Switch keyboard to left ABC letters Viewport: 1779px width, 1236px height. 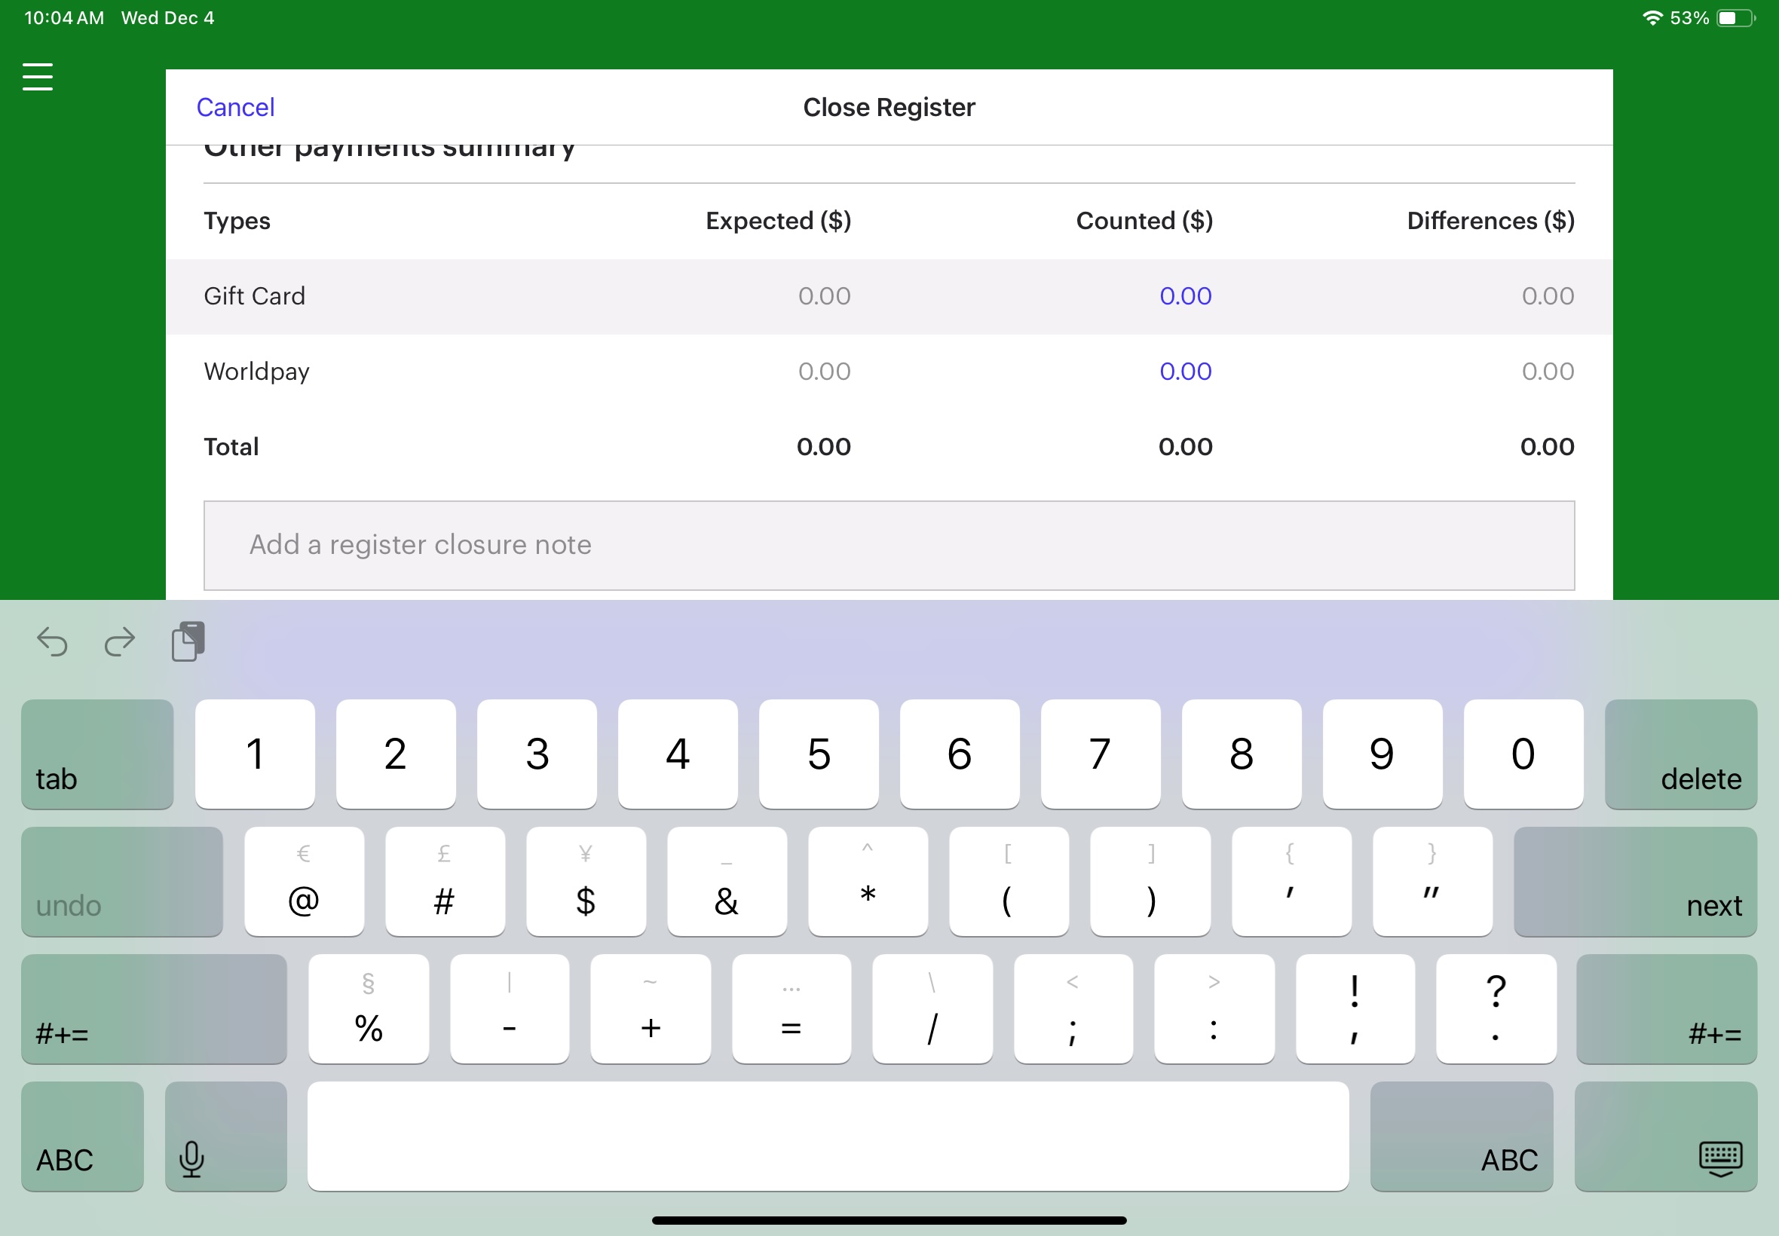tap(82, 1136)
